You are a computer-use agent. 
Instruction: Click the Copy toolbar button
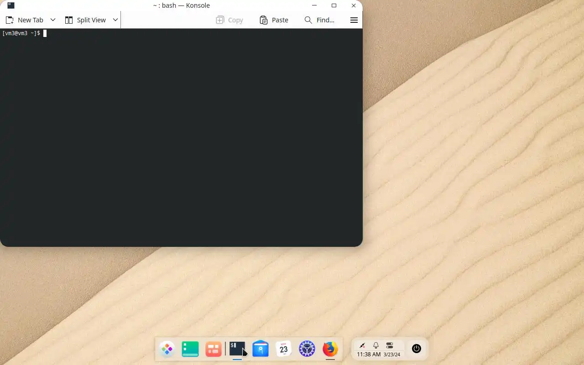[x=229, y=20]
